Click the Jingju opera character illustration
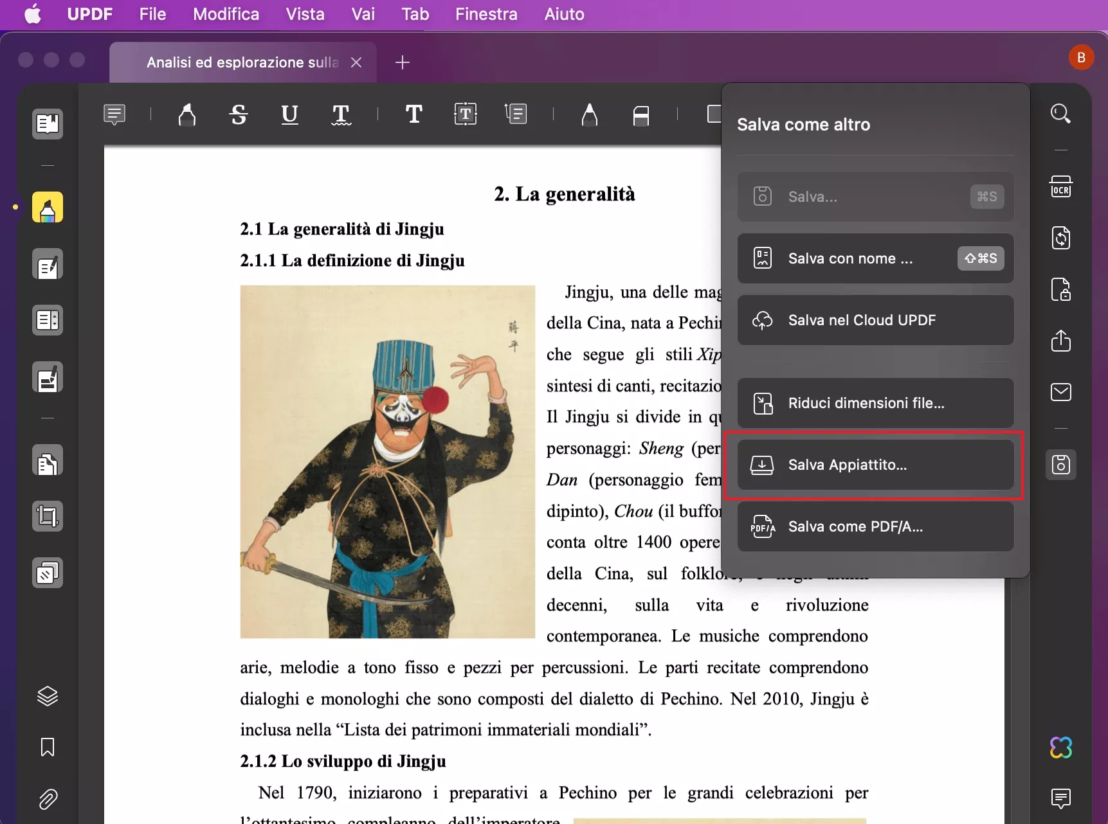1108x824 pixels. [x=387, y=461]
